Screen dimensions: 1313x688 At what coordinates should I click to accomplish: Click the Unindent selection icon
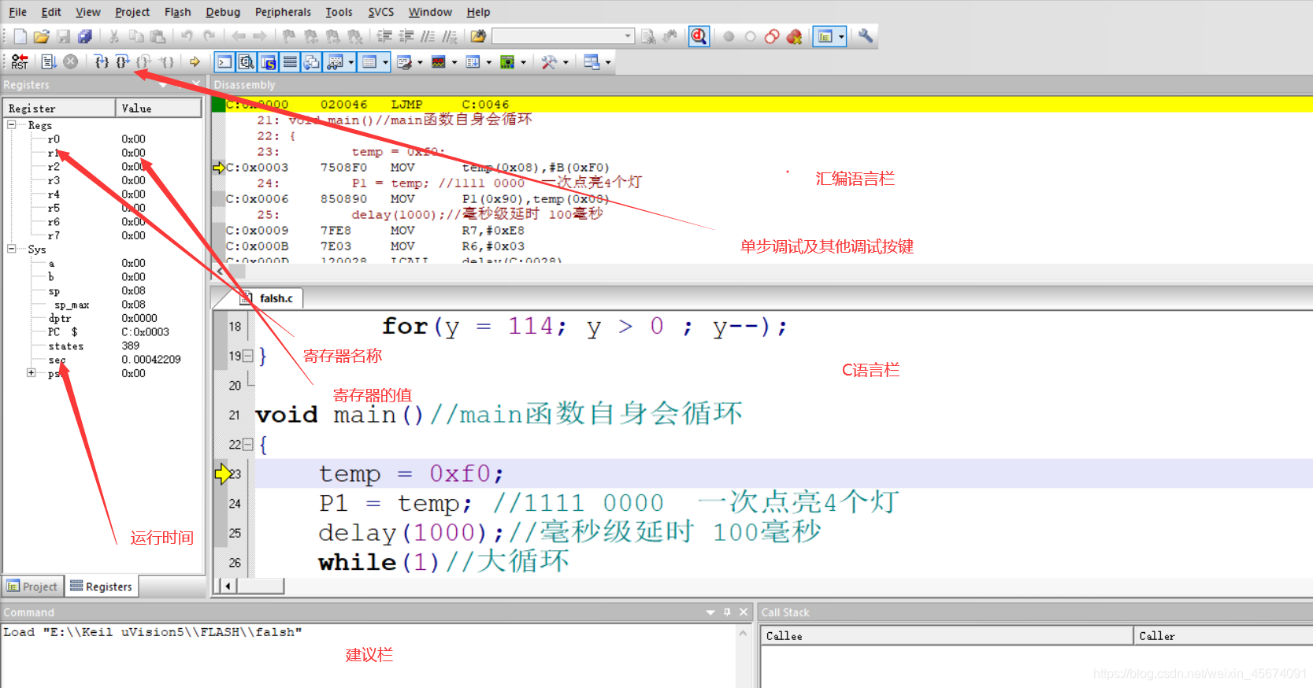pos(406,36)
